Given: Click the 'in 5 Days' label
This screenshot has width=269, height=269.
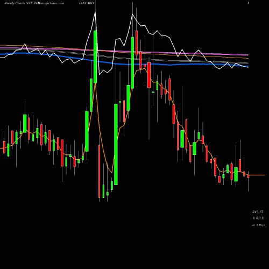Looking at the screenshot, I should pyautogui.click(x=258, y=225).
